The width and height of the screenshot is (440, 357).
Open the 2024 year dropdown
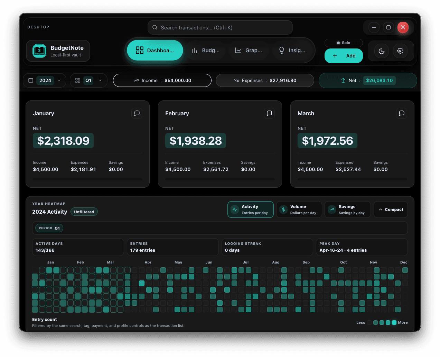click(x=45, y=80)
